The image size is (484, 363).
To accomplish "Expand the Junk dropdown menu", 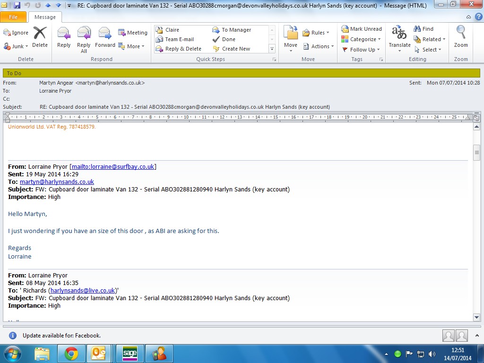I will click(17, 46).
